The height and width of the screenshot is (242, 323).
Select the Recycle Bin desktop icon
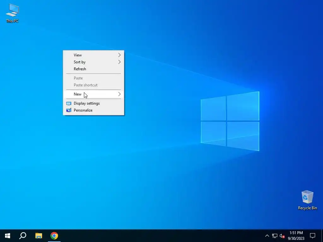307,200
